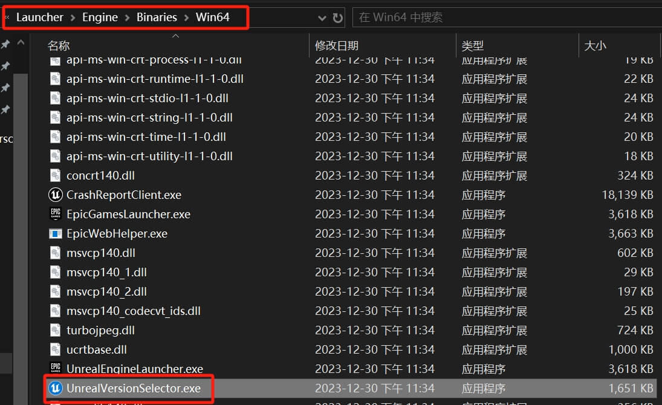Navigate to Launcher in breadcrumb
The image size is (662, 405).
[x=40, y=18]
